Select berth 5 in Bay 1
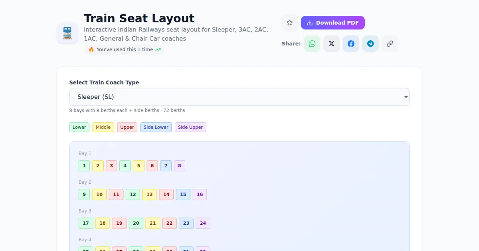 (139, 166)
